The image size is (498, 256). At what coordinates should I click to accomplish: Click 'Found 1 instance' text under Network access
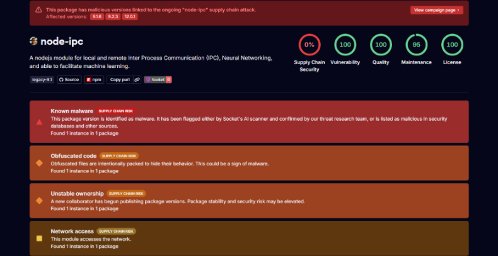click(84, 247)
